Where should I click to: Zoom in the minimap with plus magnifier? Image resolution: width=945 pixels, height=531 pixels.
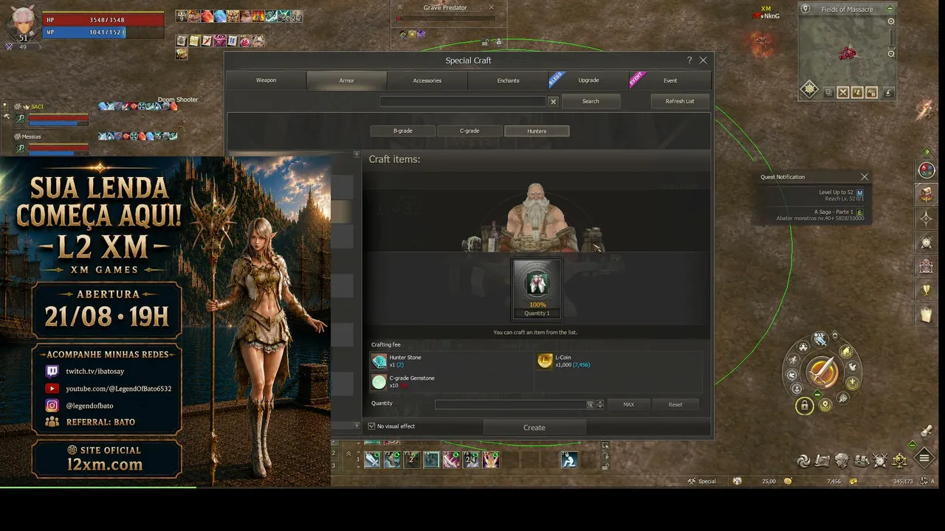point(891,21)
